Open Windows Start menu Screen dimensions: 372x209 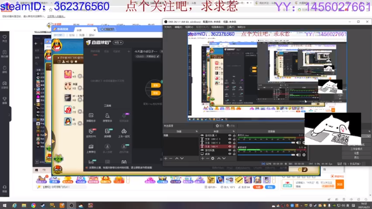point(5,206)
